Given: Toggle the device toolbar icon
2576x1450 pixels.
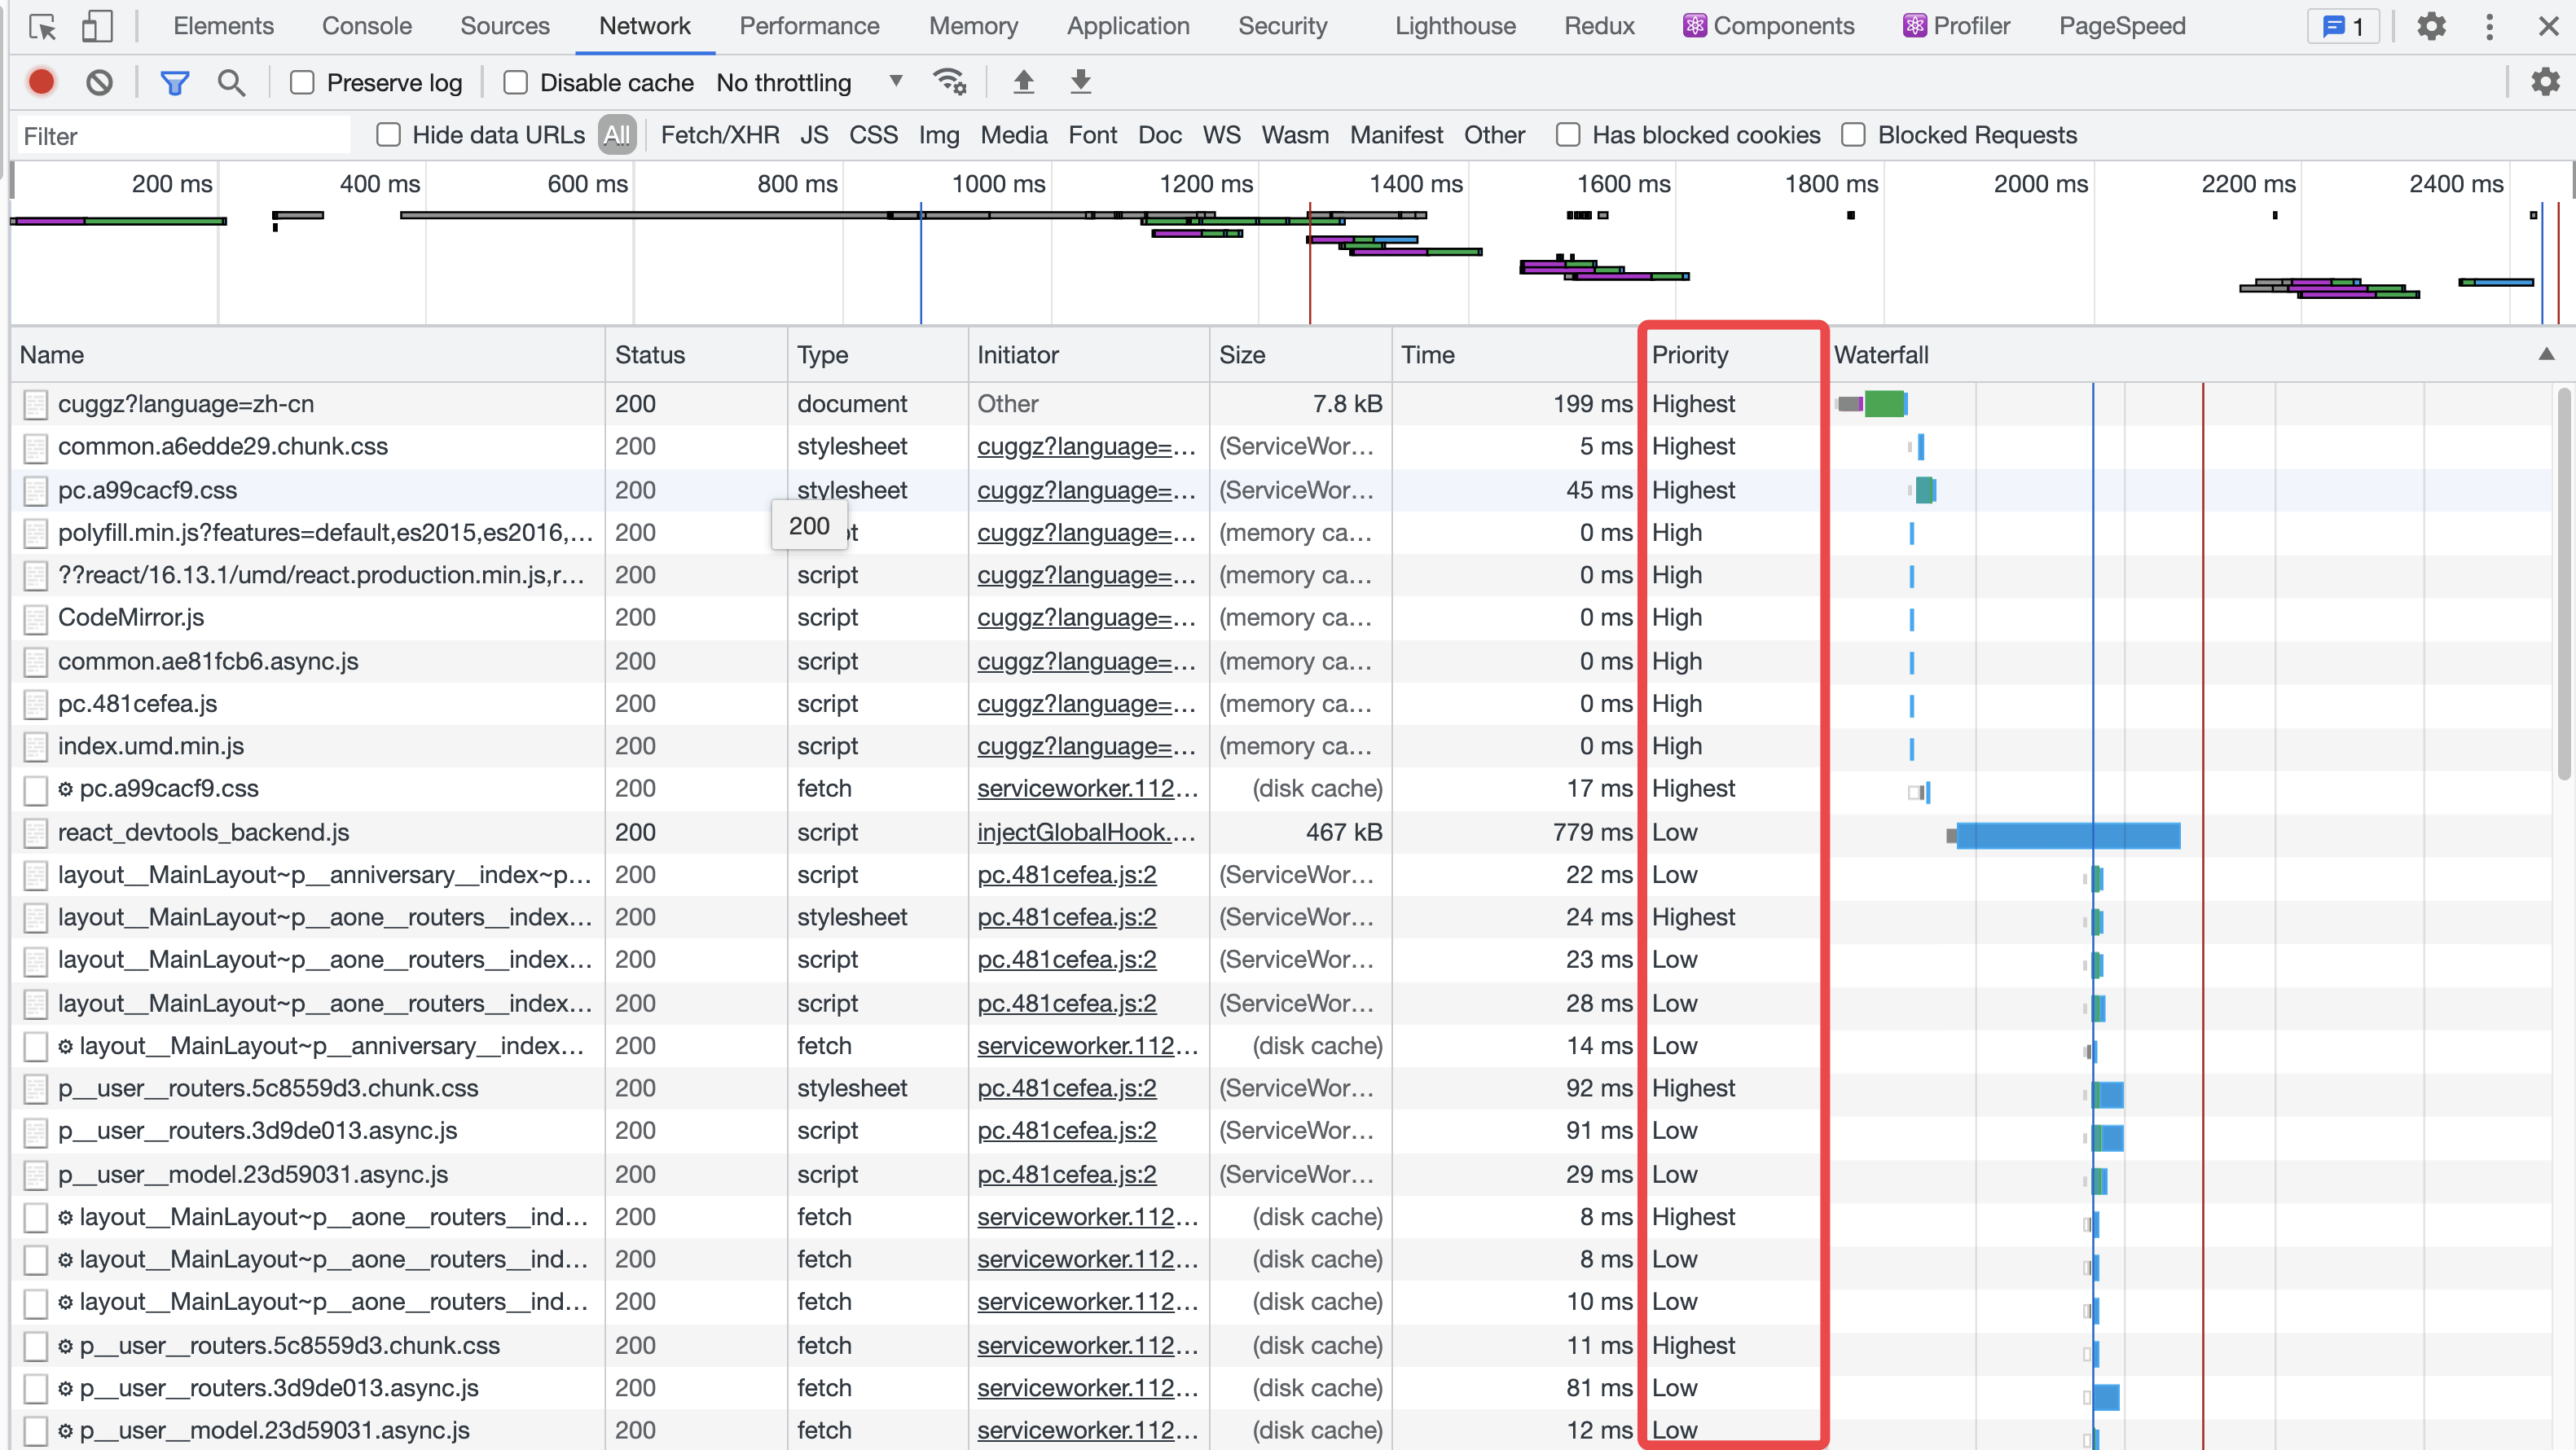Looking at the screenshot, I should (97, 26).
